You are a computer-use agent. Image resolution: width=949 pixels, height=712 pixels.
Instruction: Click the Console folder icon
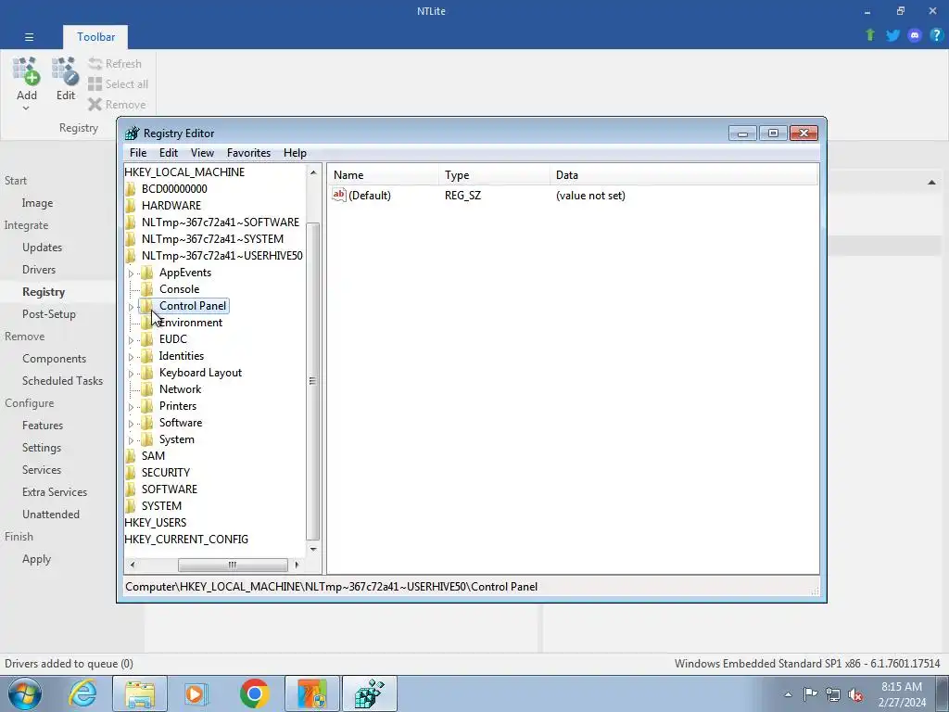(x=146, y=289)
